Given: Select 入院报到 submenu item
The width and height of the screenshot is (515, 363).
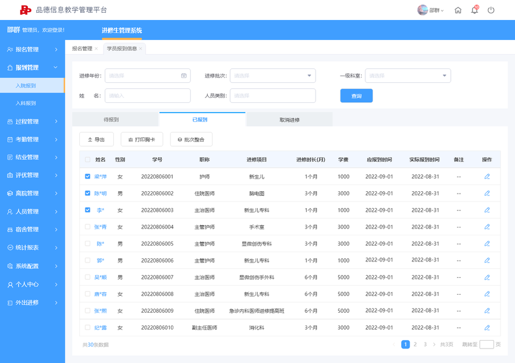Looking at the screenshot, I should pyautogui.click(x=32, y=85).
